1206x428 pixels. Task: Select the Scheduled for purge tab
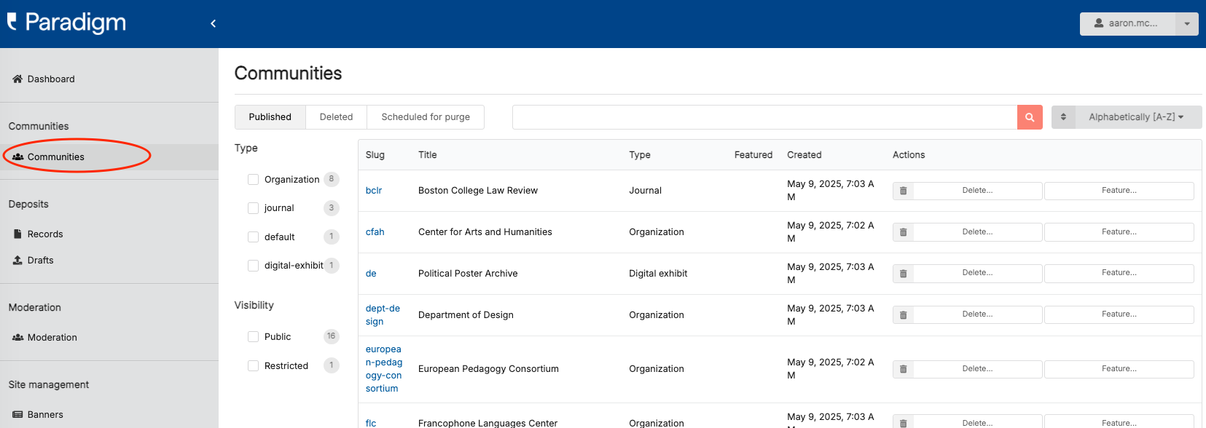426,117
